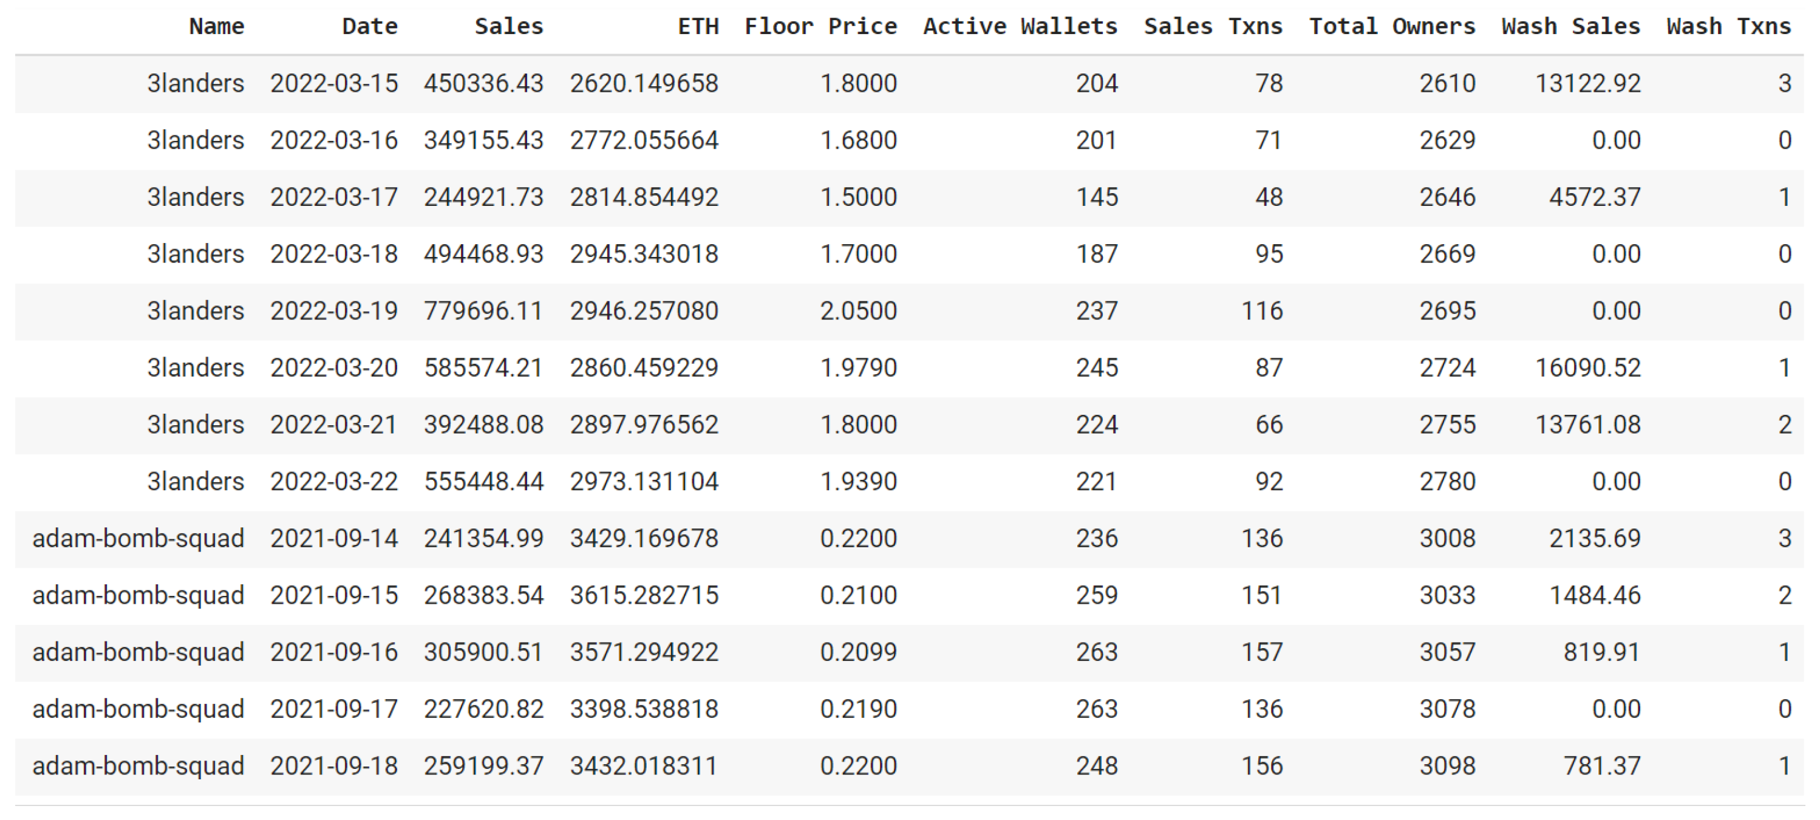Viewport: 1820px width, 820px height.
Task: Select wash sales value 781.37
Action: (x=1601, y=765)
